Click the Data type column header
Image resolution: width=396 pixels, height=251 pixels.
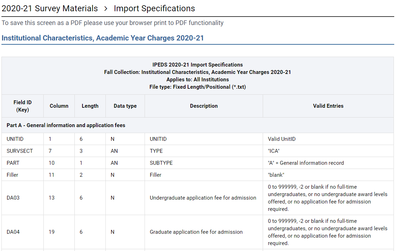pos(125,106)
